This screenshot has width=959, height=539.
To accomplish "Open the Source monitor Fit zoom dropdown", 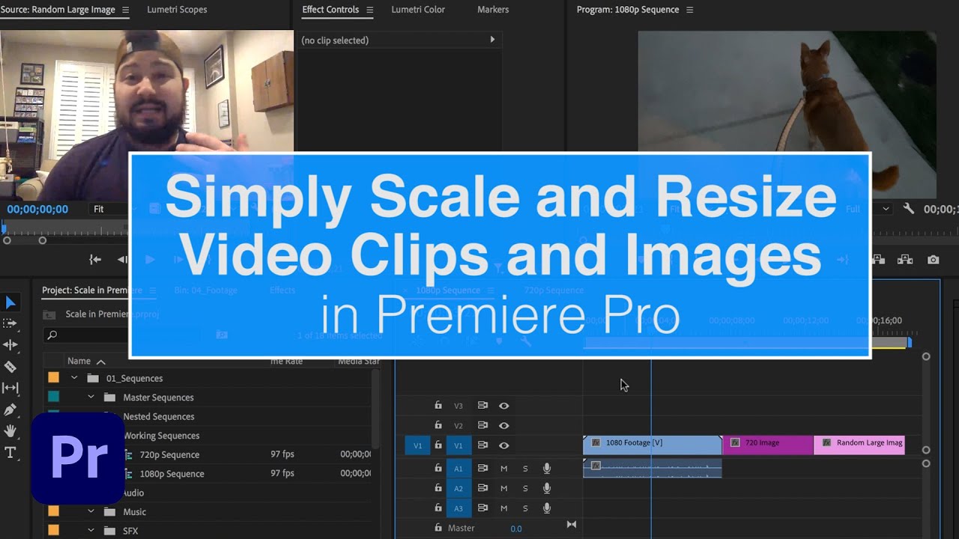I will point(107,209).
